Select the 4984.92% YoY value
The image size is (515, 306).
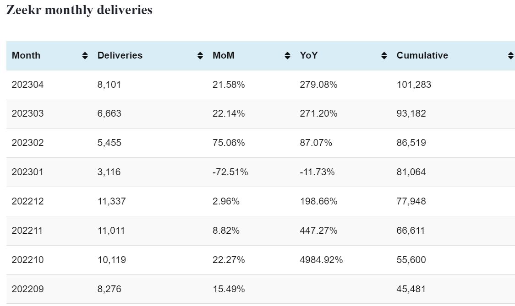tap(321, 260)
